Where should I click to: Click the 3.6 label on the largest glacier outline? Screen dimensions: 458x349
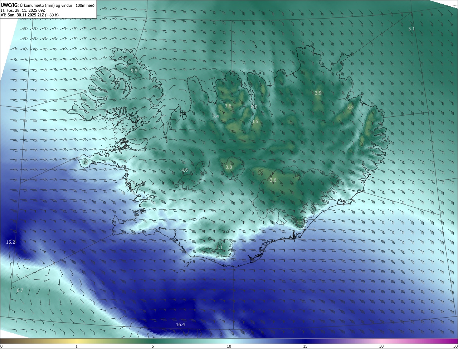click(x=273, y=180)
